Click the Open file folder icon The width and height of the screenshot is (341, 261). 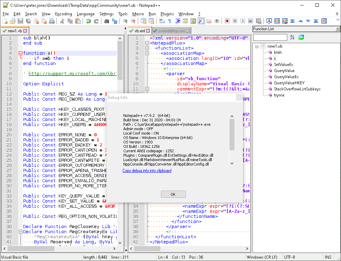(x=13, y=21)
